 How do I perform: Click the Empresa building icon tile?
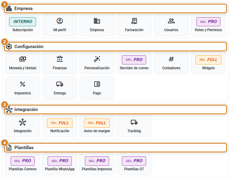click(97, 25)
